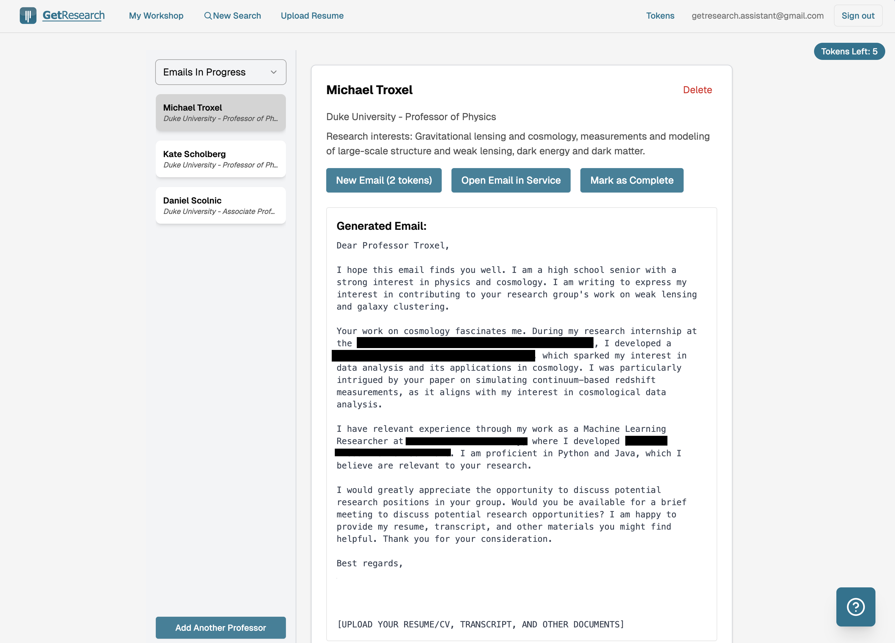Open the Tokens page link
The width and height of the screenshot is (895, 643).
click(x=660, y=16)
